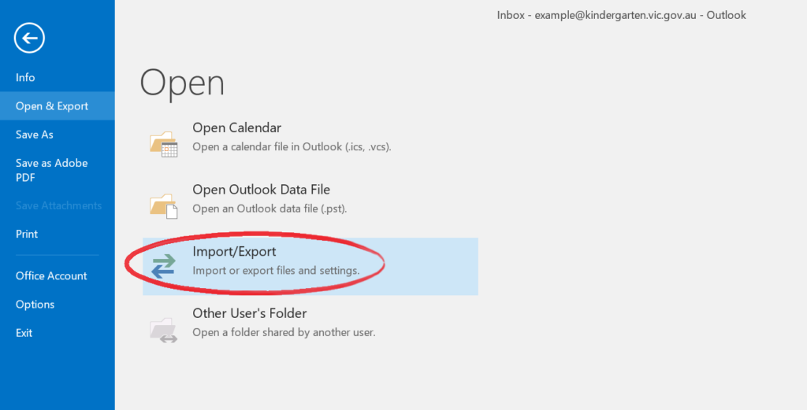
Task: Click the Import/Export arrows icon
Action: (x=164, y=267)
